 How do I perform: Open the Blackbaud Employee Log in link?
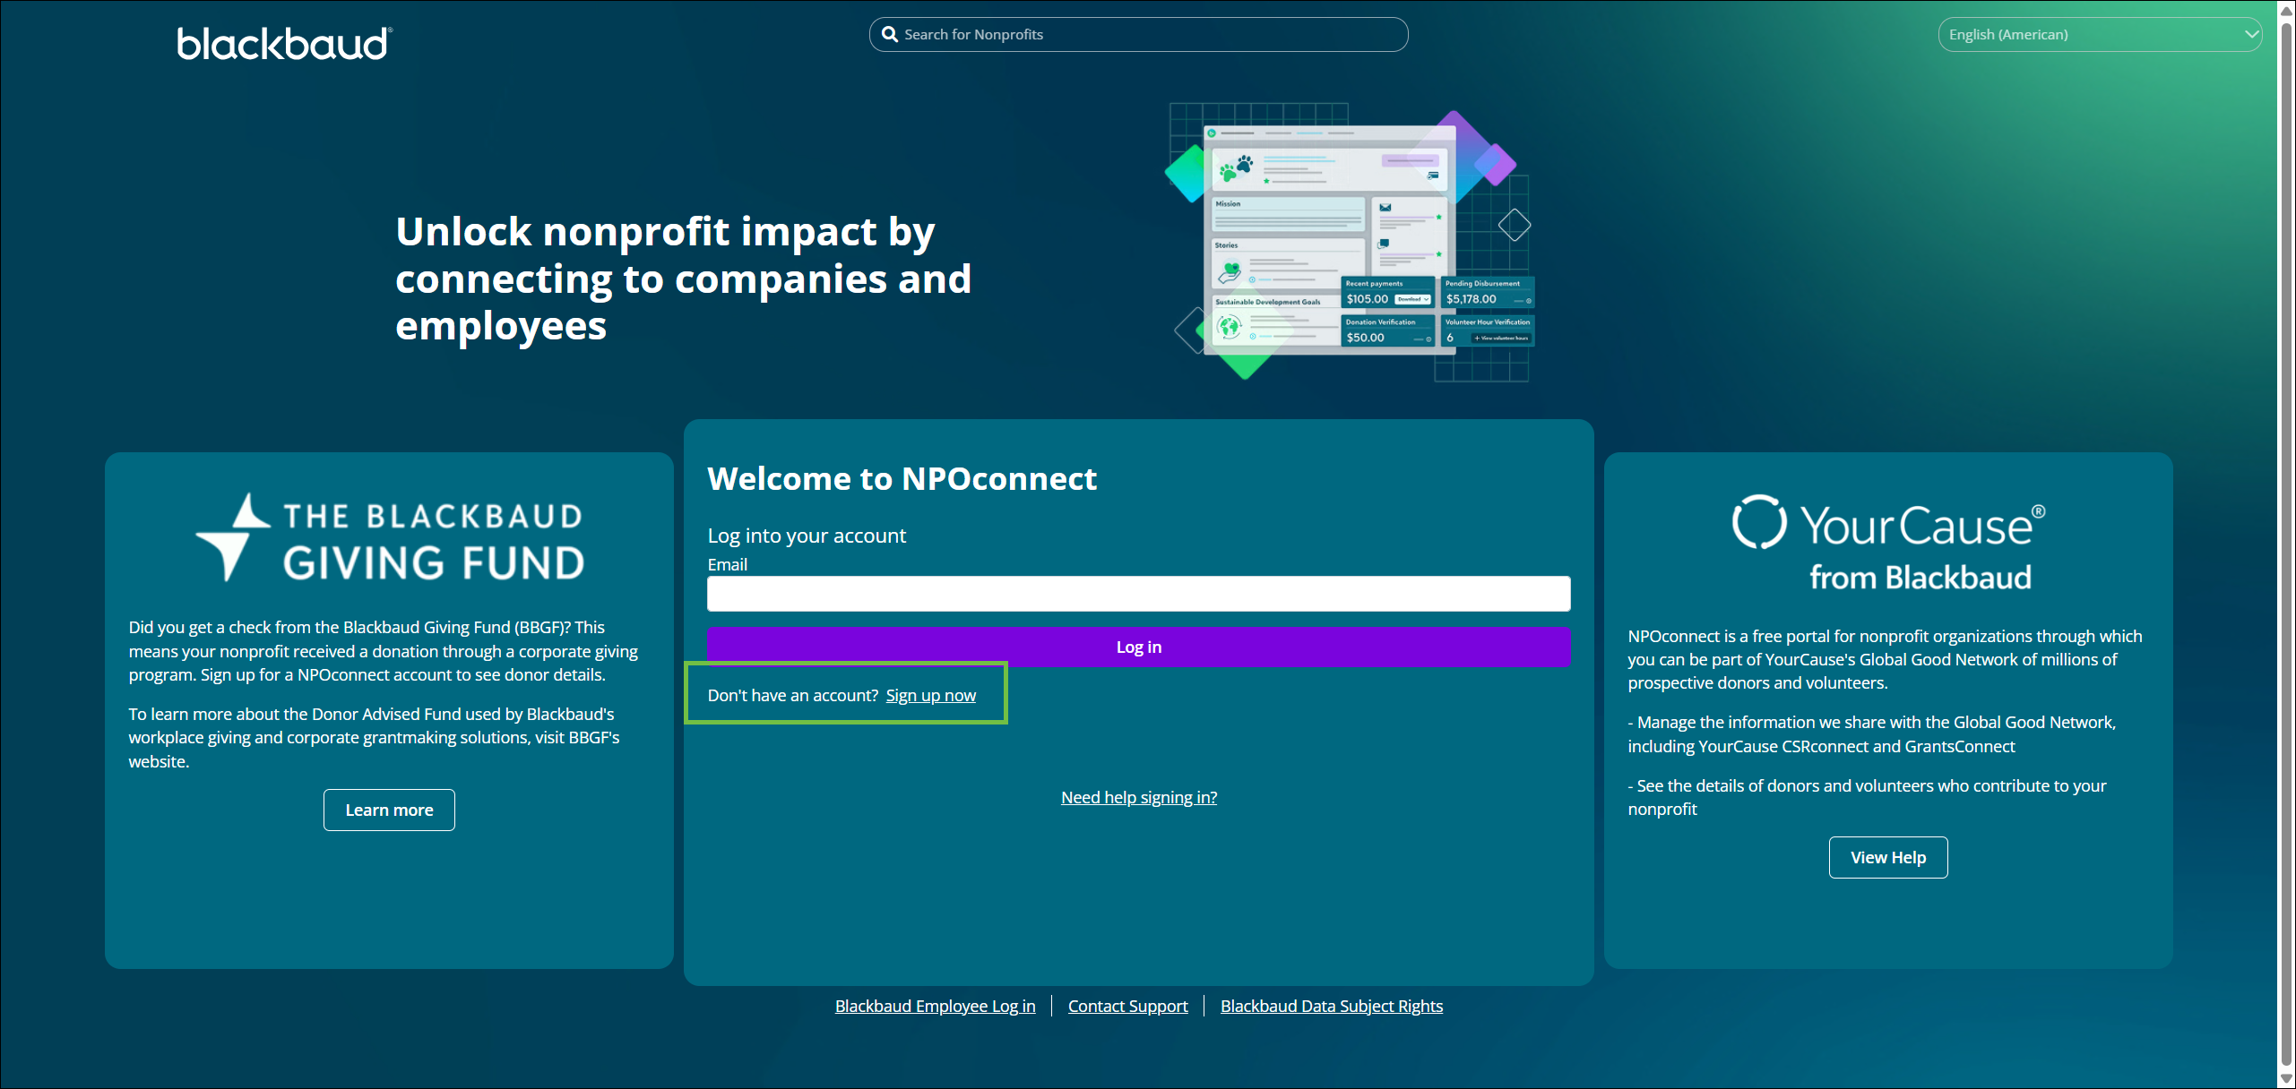[x=935, y=1006]
